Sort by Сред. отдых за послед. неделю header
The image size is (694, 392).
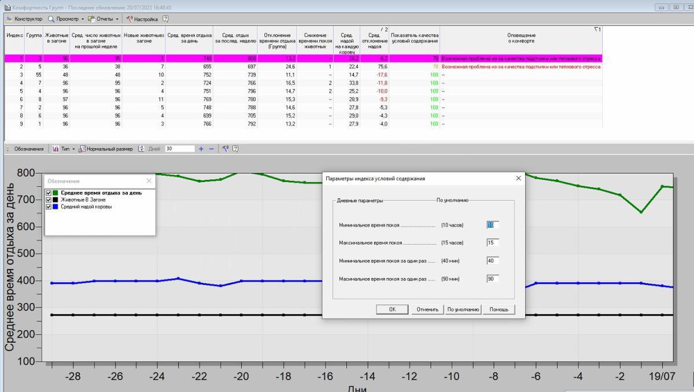(x=235, y=39)
